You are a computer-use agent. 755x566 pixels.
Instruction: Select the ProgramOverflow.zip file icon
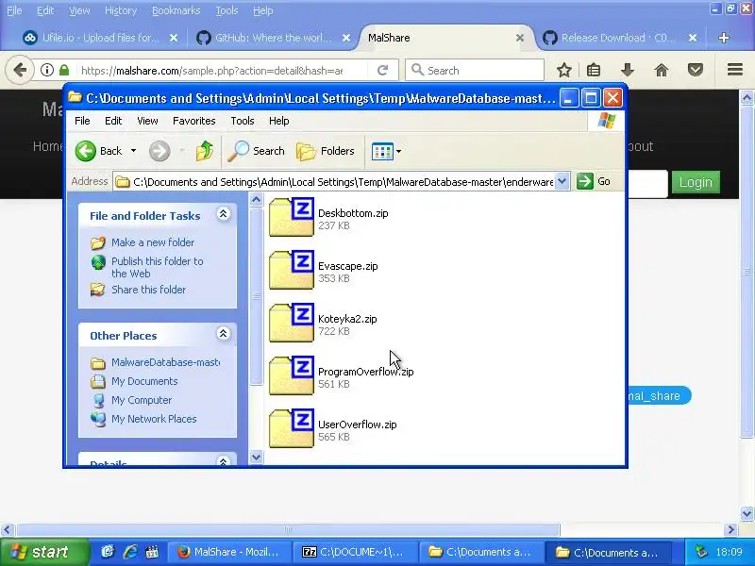pos(292,375)
